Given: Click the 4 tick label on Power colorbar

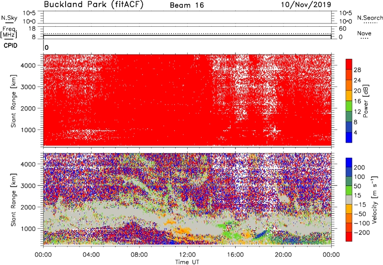Looking at the screenshot, I should [x=356, y=132].
